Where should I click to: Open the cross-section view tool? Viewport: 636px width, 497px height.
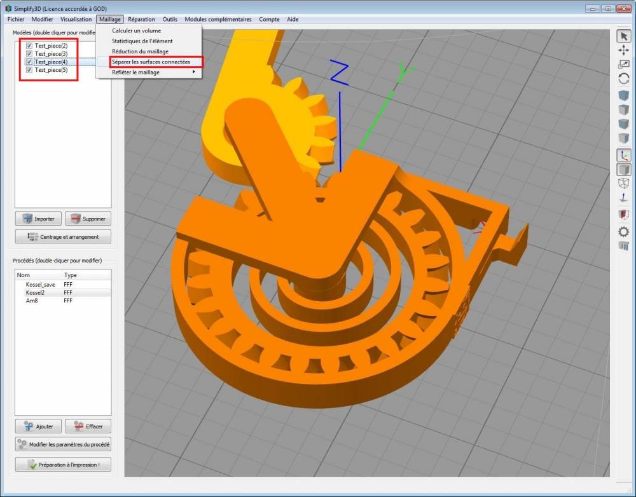pos(623,214)
